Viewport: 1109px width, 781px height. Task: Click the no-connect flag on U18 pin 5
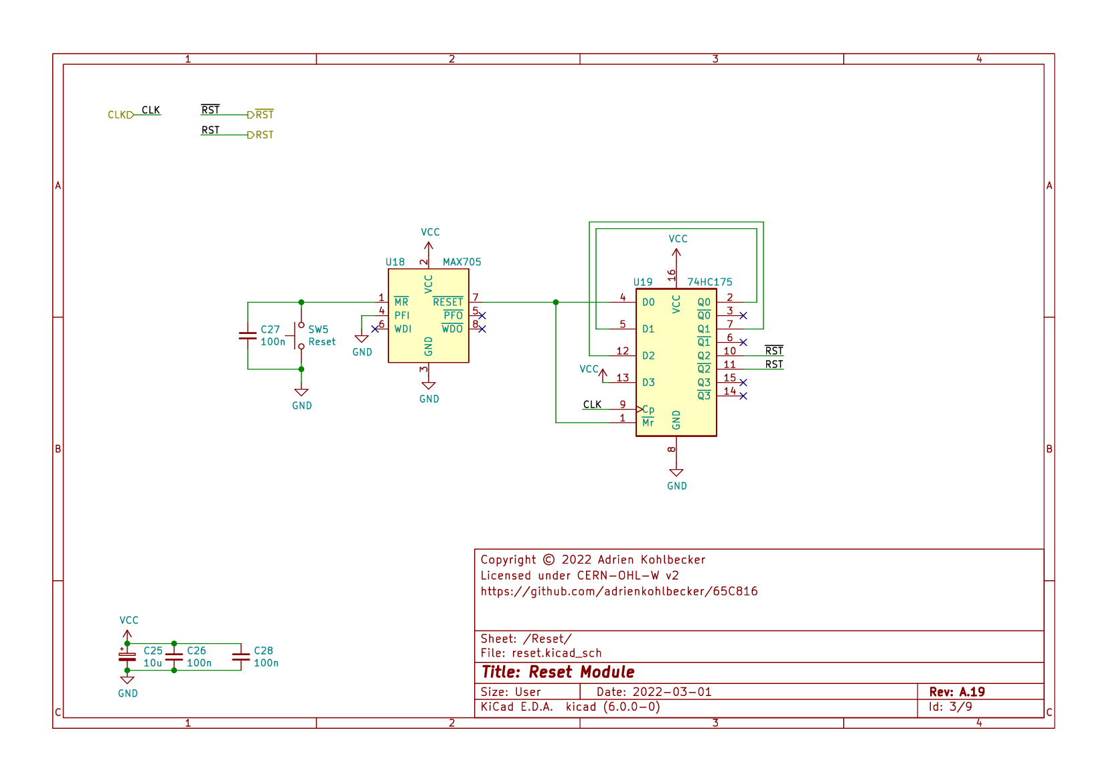(x=482, y=316)
